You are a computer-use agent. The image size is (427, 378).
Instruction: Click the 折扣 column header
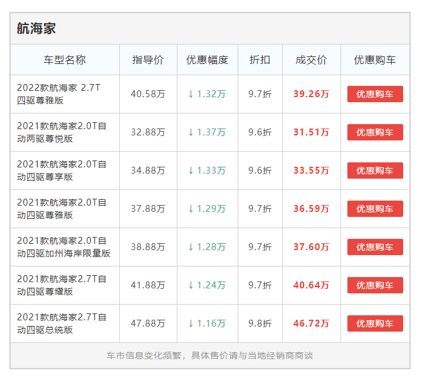coord(260,60)
